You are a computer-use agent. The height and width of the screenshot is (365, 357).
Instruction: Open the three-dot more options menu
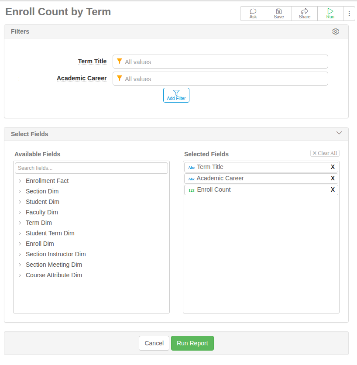coord(349,14)
